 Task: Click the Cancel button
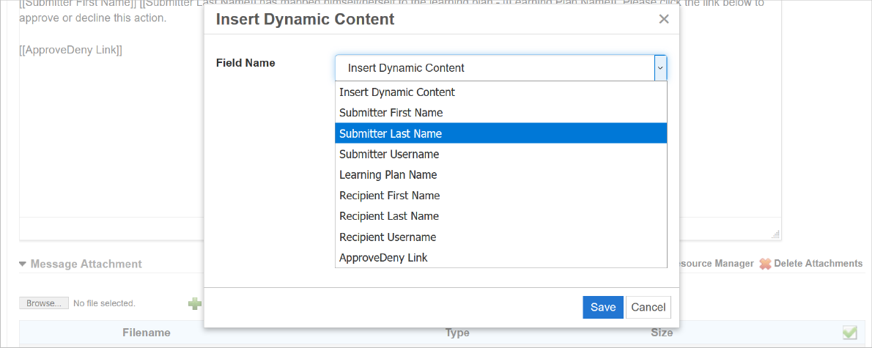(648, 307)
